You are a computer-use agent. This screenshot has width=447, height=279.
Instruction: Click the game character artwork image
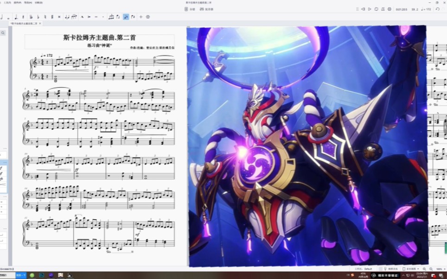pyautogui.click(x=308, y=146)
